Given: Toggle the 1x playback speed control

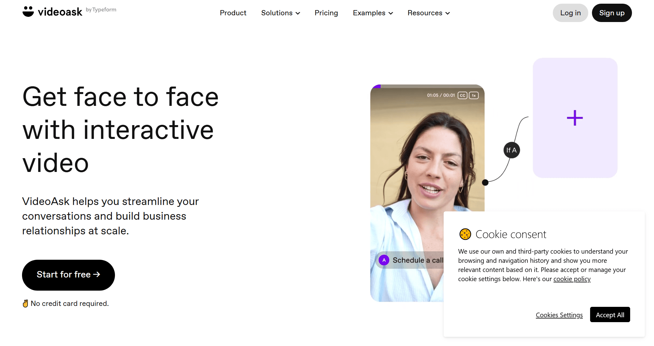Looking at the screenshot, I should coord(474,95).
